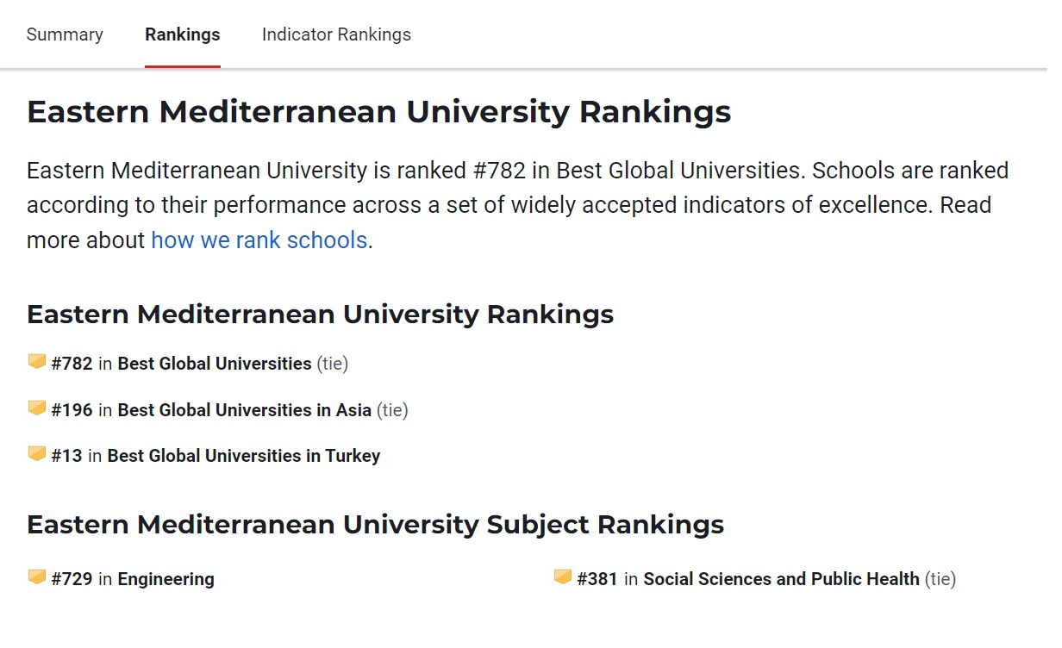Click the #196 rank number
The image size is (1062, 648).
coord(72,410)
